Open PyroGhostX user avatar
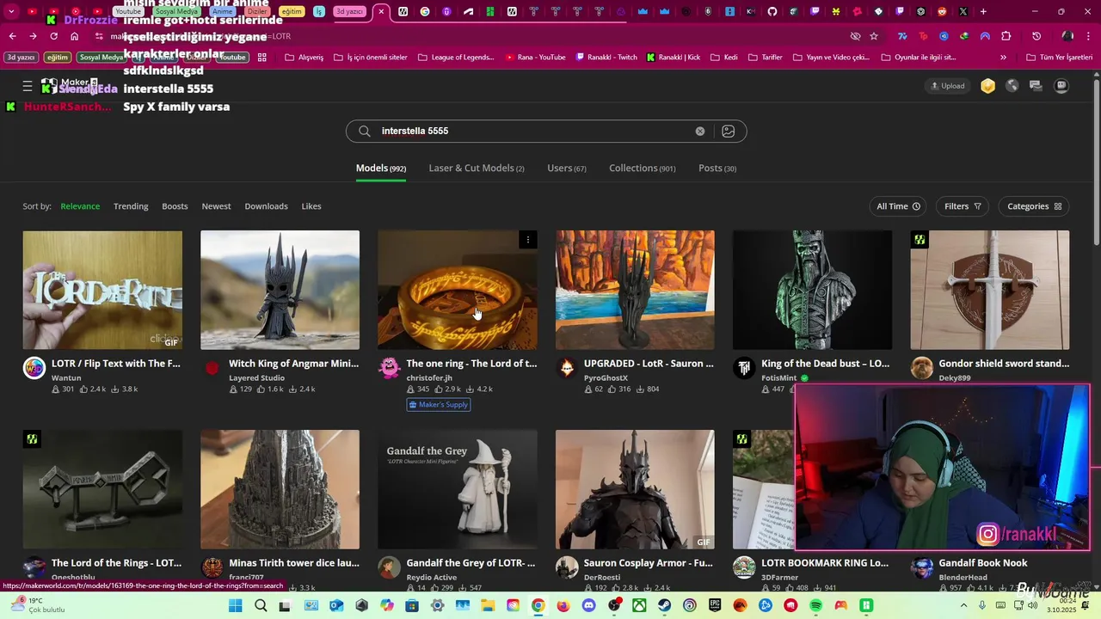Viewport: 1101px width, 619px height. 567,369
